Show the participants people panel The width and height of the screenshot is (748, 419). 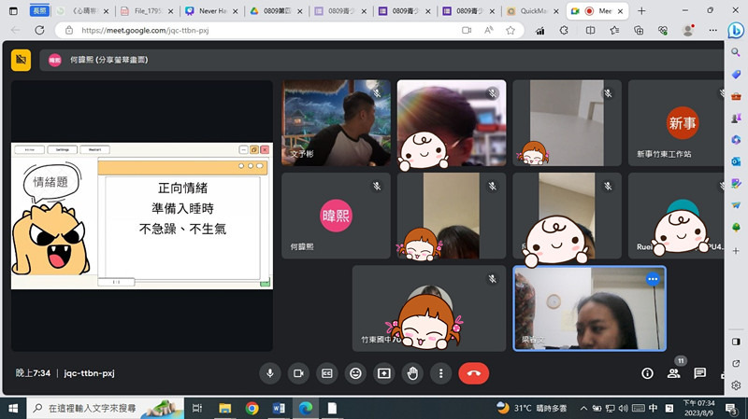point(673,373)
